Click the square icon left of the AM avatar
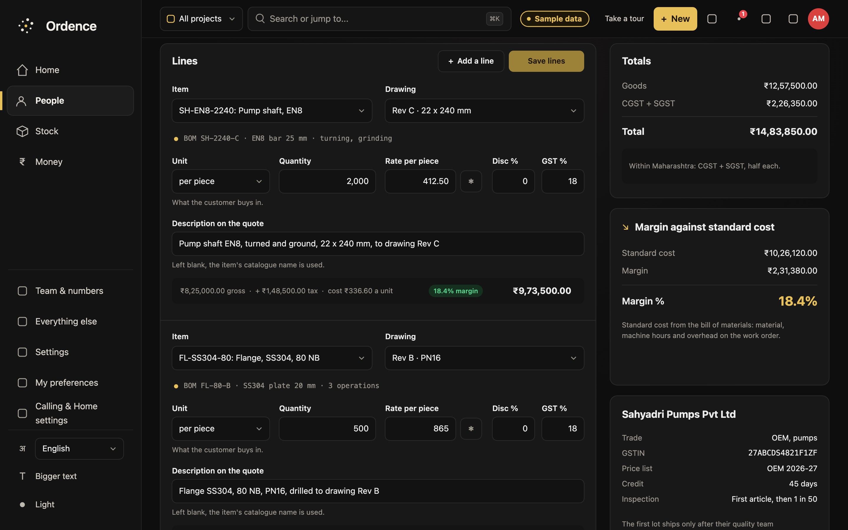Screen dimensions: 848x530 [793, 19]
